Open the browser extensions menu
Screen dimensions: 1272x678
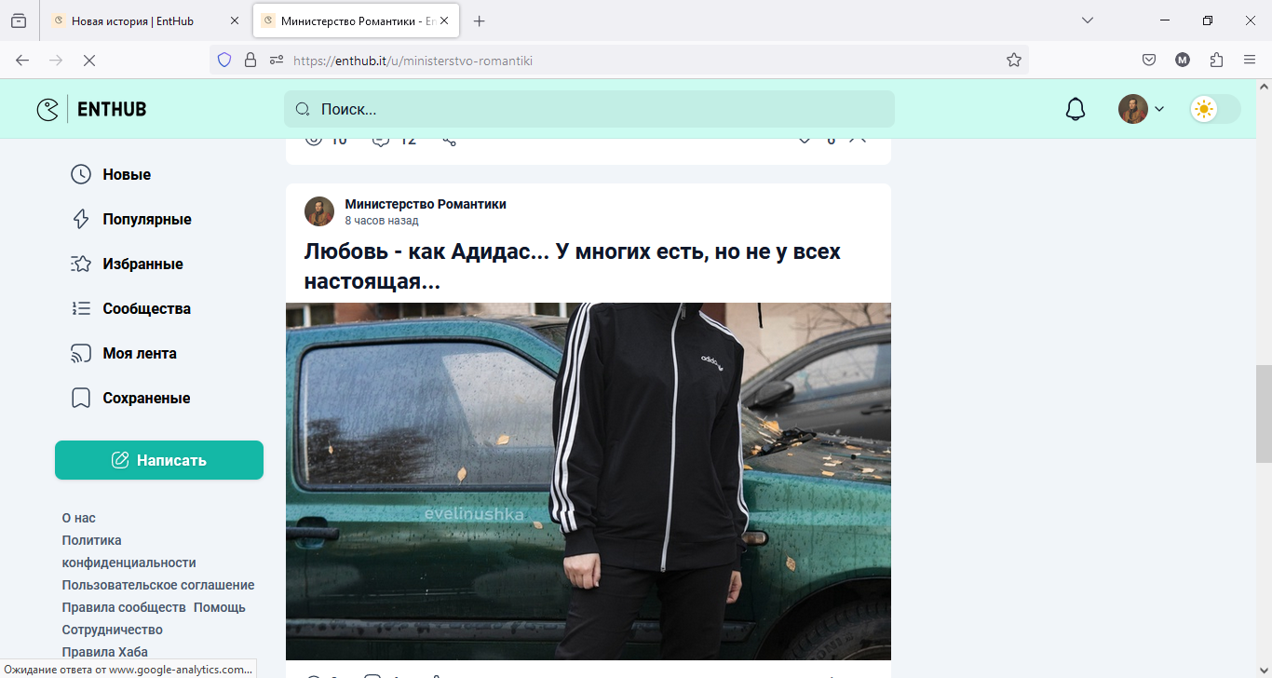point(1216,60)
